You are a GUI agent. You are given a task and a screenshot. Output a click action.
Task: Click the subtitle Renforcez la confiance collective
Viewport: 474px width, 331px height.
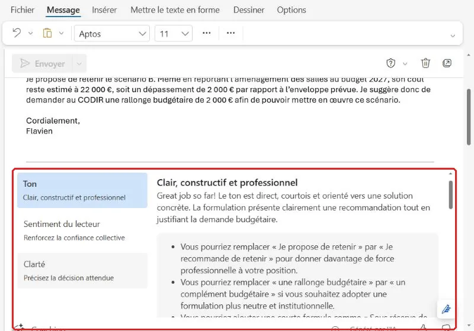pyautogui.click(x=74, y=238)
